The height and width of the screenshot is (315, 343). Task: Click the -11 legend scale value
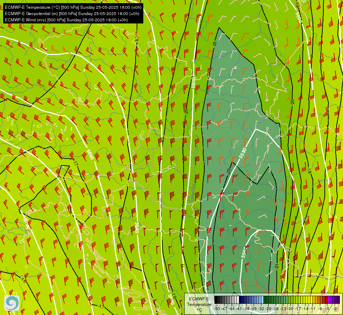pyautogui.click(x=313, y=309)
